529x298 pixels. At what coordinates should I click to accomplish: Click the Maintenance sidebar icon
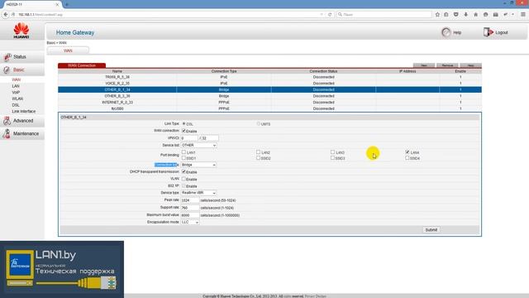7,134
